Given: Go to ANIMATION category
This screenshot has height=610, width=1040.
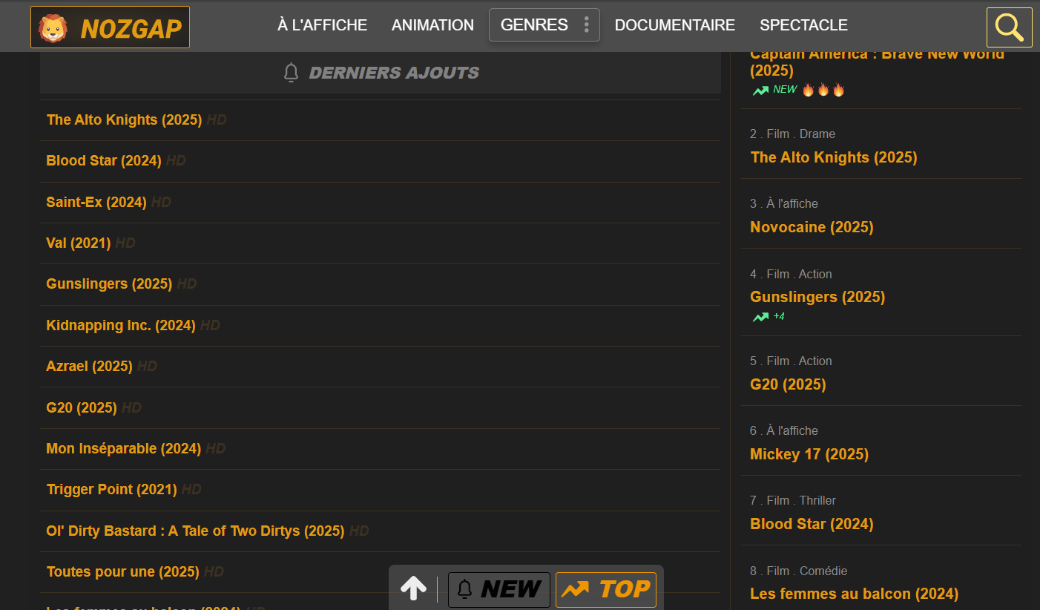Looking at the screenshot, I should tap(432, 25).
